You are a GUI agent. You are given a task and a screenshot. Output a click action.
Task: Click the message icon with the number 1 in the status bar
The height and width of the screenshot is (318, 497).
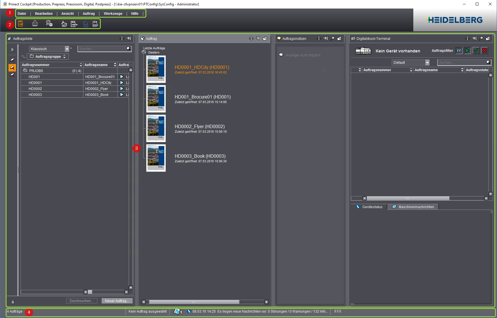[178, 311]
